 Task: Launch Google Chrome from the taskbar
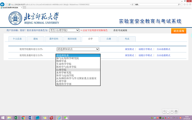pos(24,118)
